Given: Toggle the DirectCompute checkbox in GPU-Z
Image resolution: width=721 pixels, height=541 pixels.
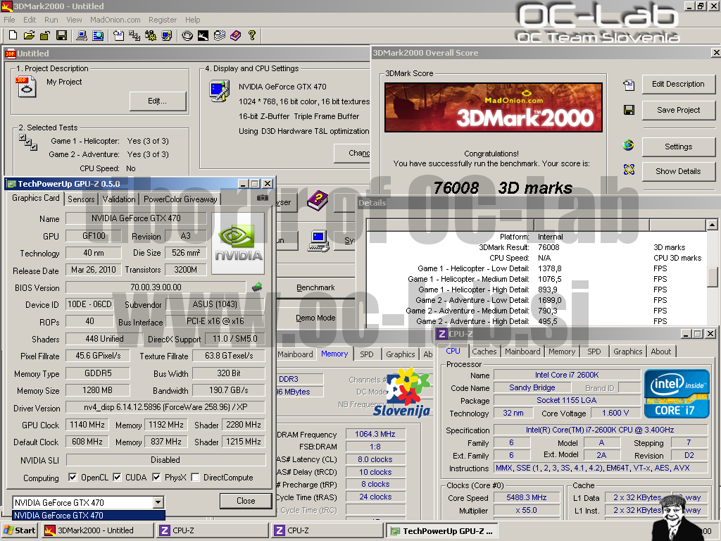Looking at the screenshot, I should tap(196, 477).
